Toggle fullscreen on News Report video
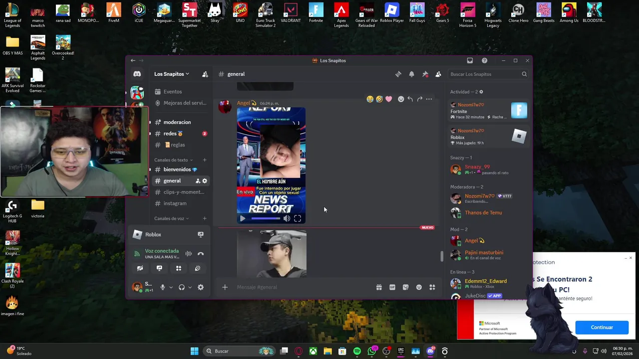The height and width of the screenshot is (359, 639). click(x=298, y=218)
